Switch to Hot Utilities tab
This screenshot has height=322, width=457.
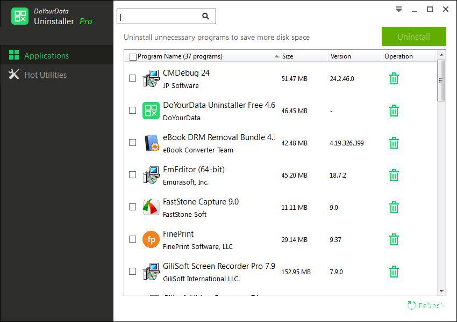(x=56, y=74)
